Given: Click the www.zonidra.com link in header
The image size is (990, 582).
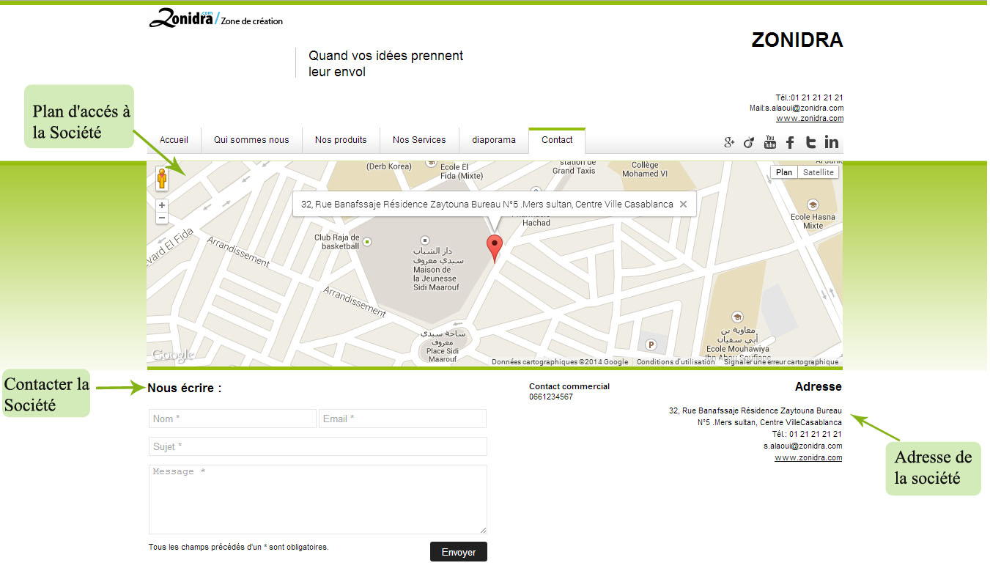Looking at the screenshot, I should tap(809, 118).
